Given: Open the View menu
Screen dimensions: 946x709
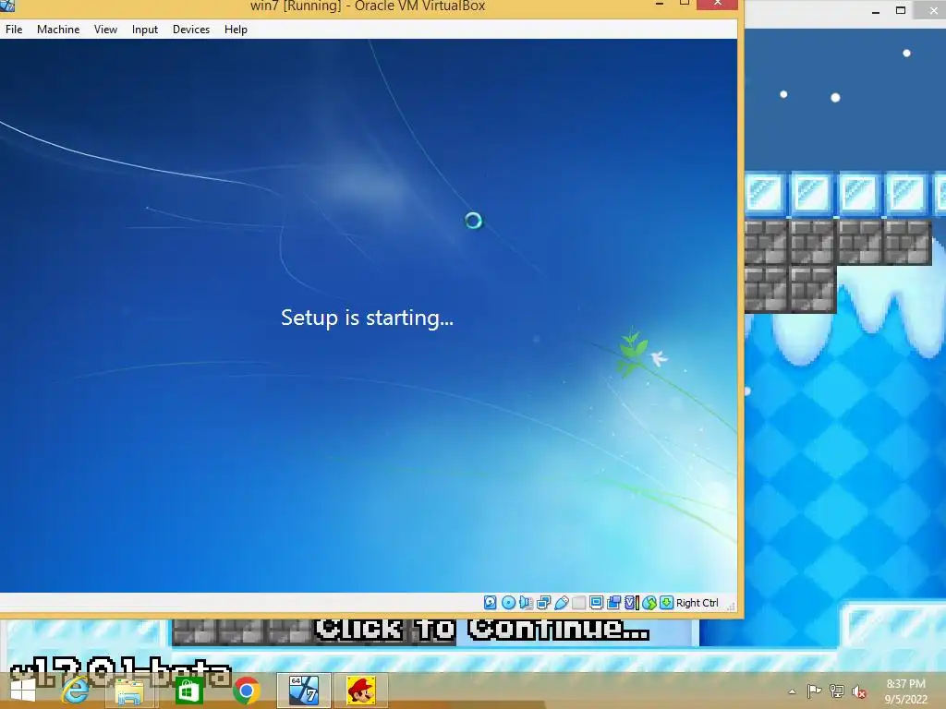Looking at the screenshot, I should (105, 30).
